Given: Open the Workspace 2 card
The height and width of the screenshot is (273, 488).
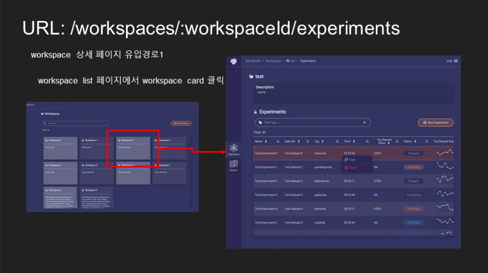Looking at the screenshot, I should click(133, 148).
